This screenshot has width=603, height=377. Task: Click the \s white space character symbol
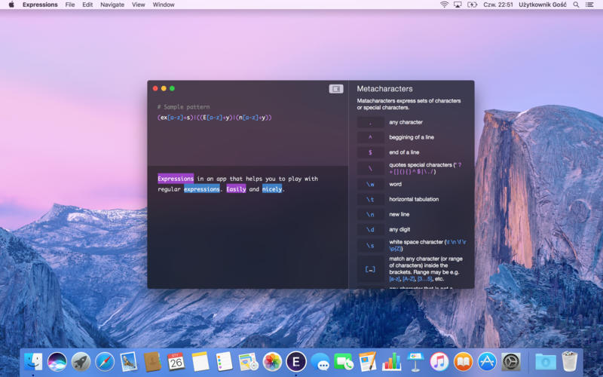coord(370,245)
